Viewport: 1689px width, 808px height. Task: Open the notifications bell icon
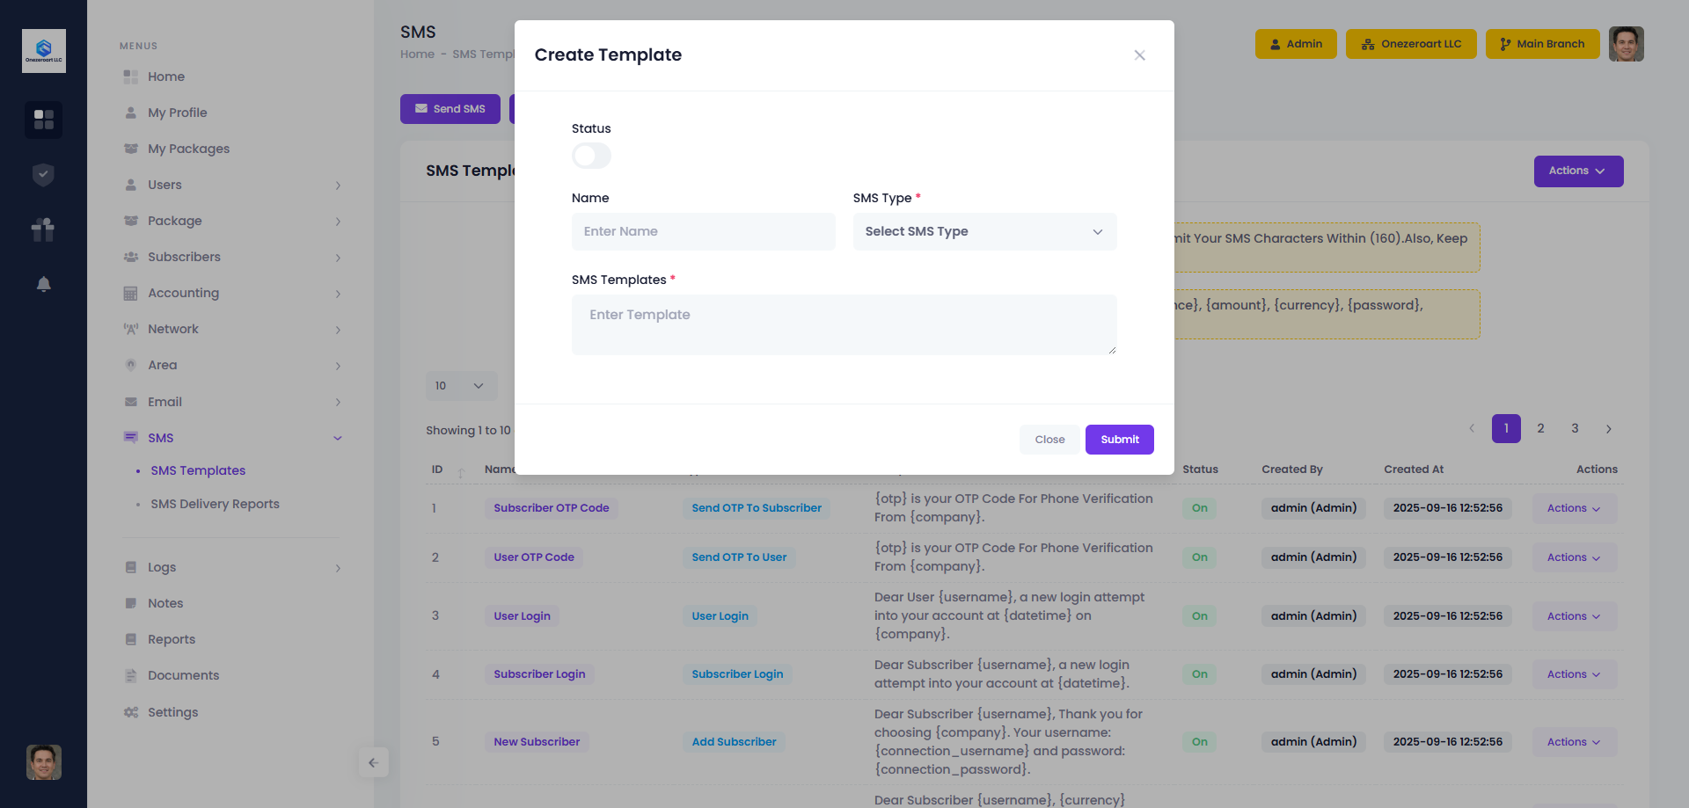[43, 284]
